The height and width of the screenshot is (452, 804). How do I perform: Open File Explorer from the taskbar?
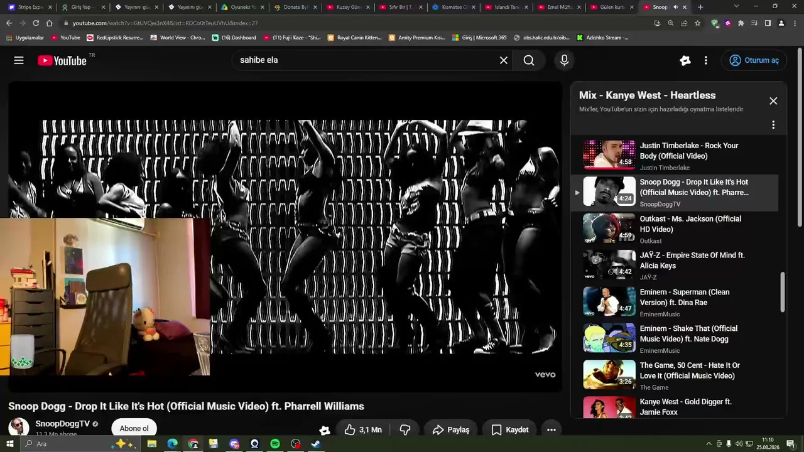pos(151,444)
